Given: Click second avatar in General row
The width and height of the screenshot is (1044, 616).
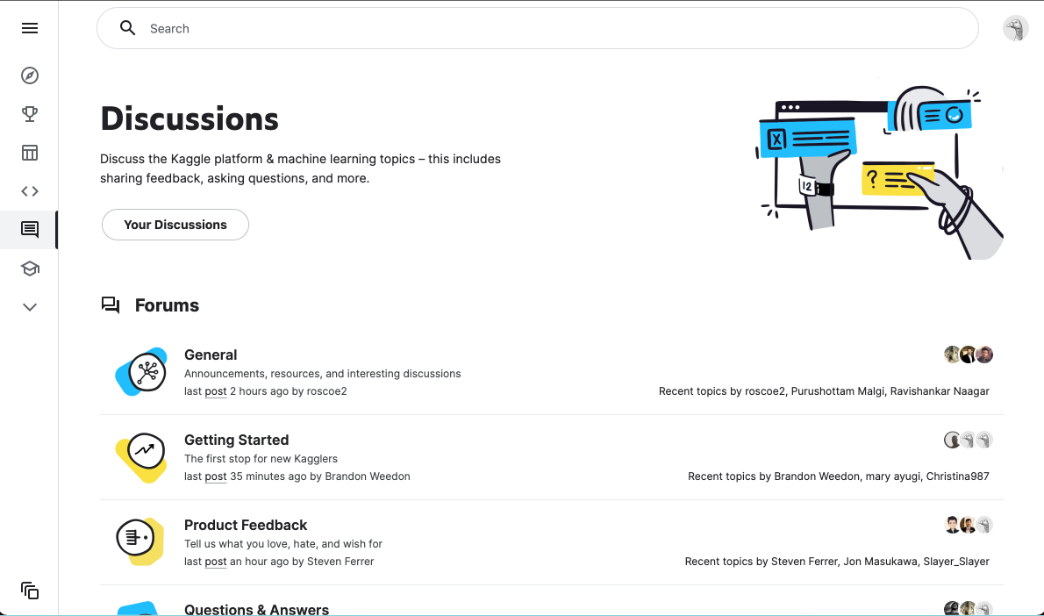Looking at the screenshot, I should [968, 355].
